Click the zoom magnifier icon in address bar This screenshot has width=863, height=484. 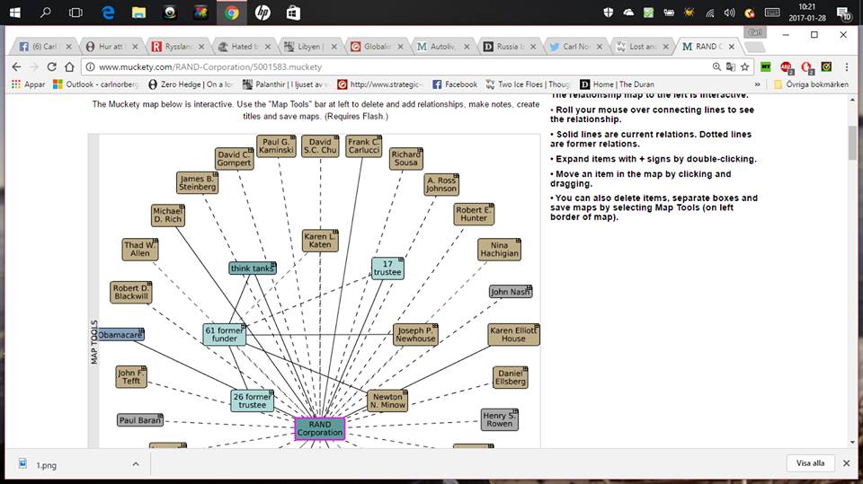(716, 67)
